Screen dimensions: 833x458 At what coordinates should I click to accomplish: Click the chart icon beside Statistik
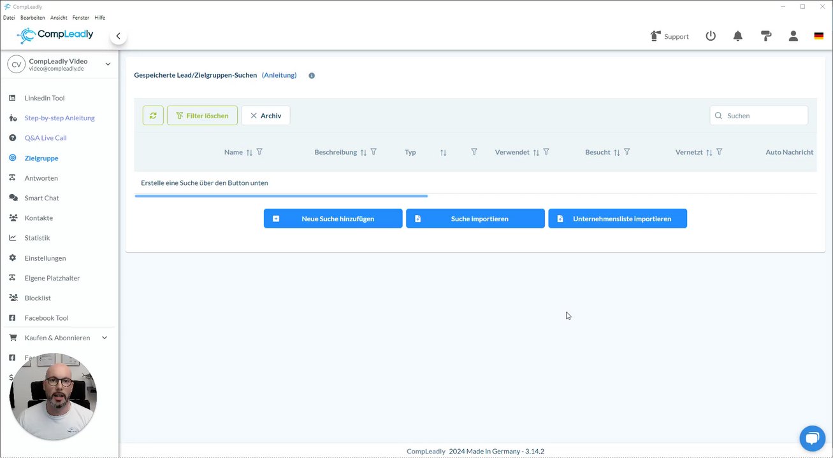coord(12,238)
